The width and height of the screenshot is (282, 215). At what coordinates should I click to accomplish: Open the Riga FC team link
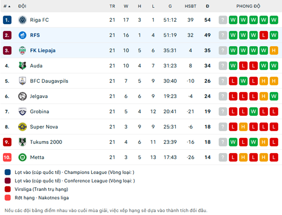[x=39, y=20]
